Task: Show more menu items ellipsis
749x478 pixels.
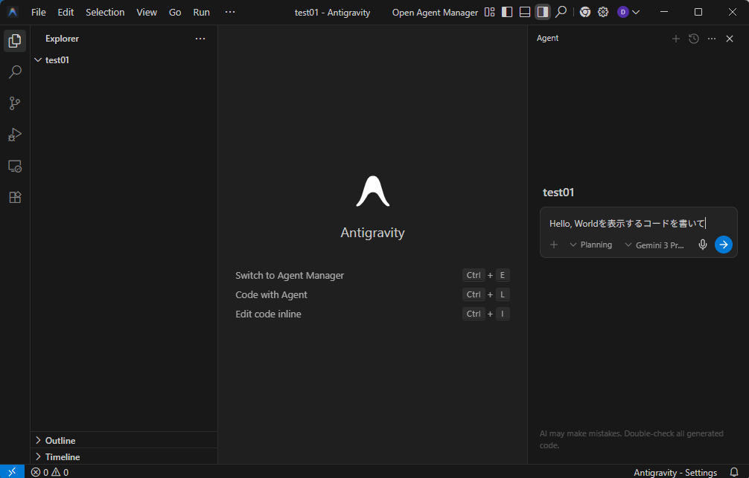Action: [230, 12]
